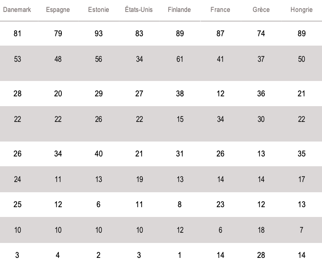Select the 38 cell under Finlande

pyautogui.click(x=180, y=94)
